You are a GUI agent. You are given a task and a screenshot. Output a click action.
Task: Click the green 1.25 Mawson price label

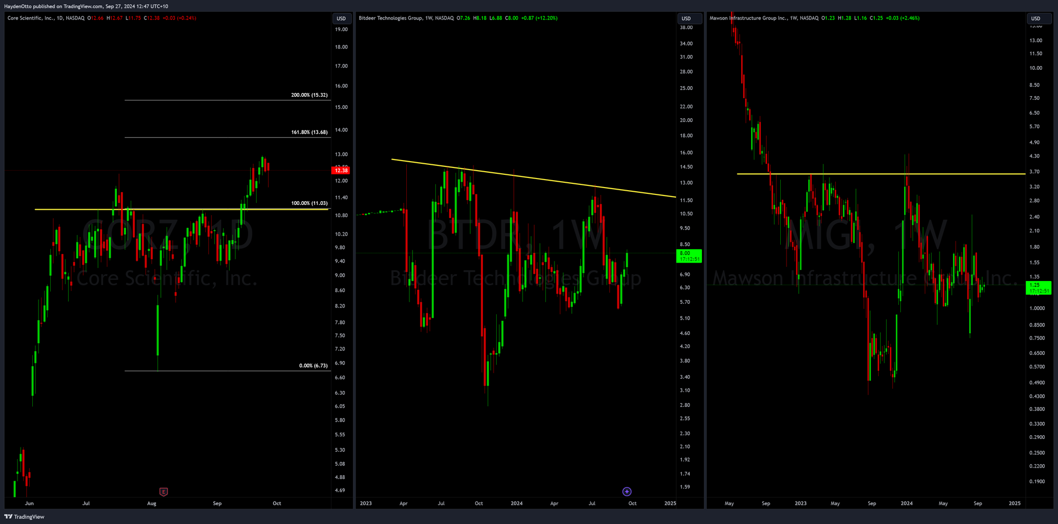1038,288
